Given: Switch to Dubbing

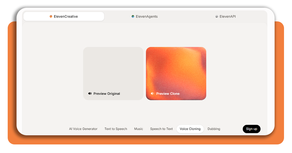Looking at the screenshot, I should coord(214,129).
